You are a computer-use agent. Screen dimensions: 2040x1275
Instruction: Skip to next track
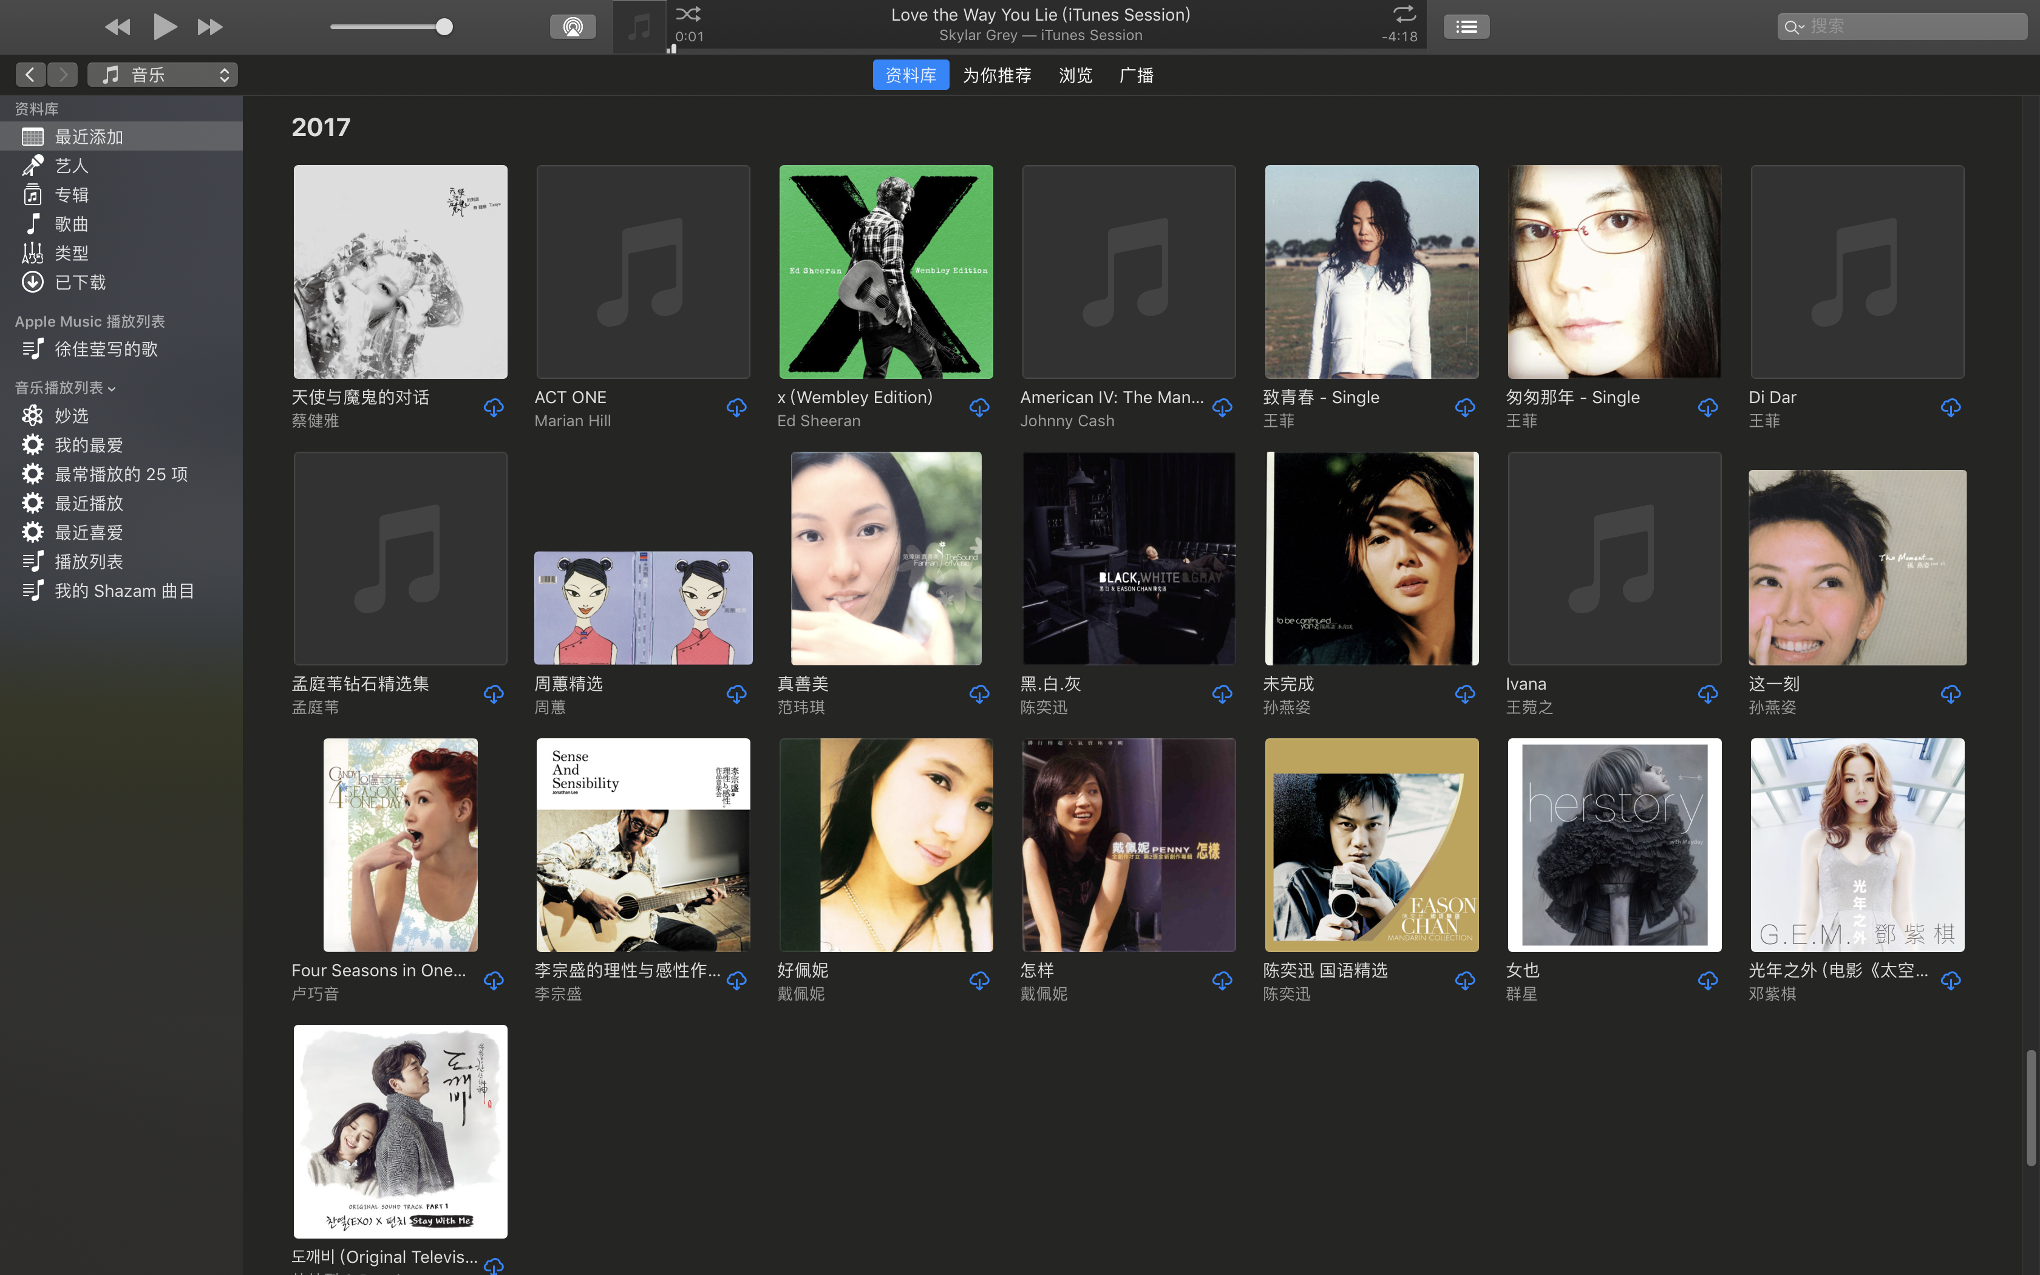(209, 27)
